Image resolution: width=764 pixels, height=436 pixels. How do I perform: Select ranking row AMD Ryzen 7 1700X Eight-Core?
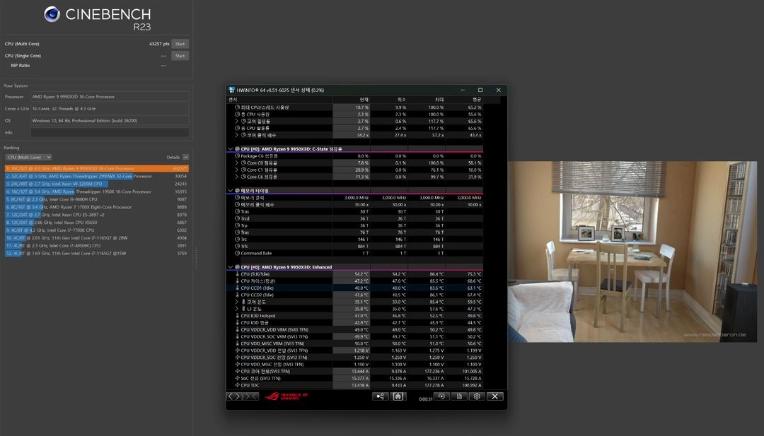pos(96,207)
